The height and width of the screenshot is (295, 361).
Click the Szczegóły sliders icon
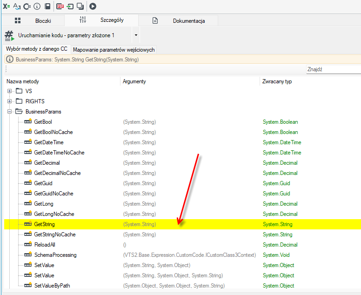pyautogui.click(x=83, y=20)
